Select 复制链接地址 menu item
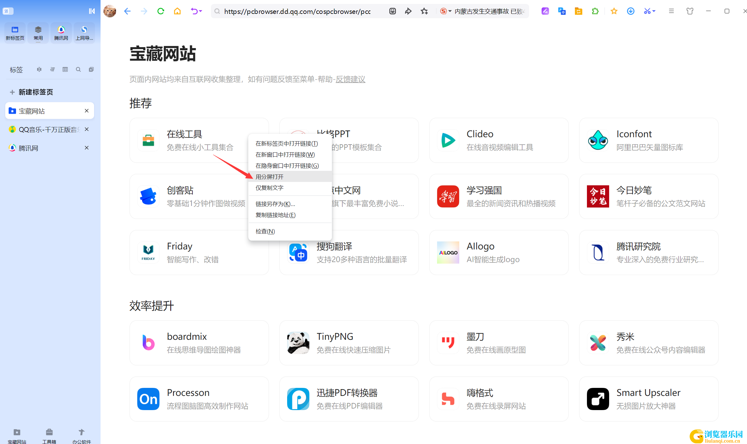747x444 pixels. point(290,215)
